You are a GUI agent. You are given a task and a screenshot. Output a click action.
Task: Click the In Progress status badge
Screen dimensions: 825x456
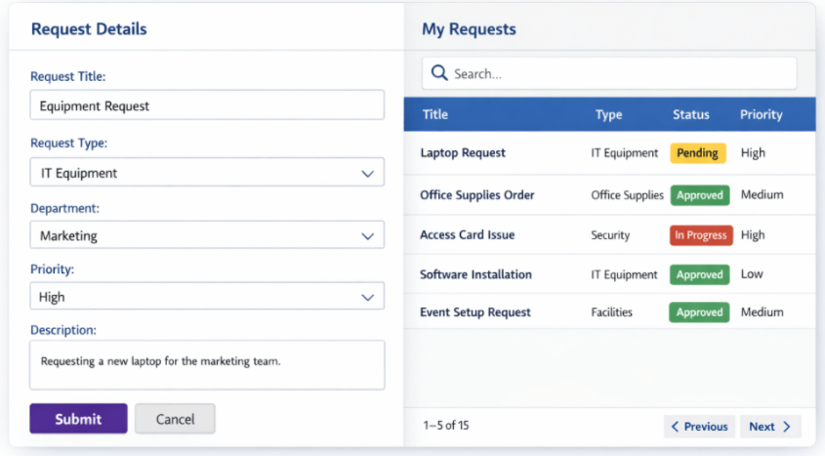(x=701, y=235)
